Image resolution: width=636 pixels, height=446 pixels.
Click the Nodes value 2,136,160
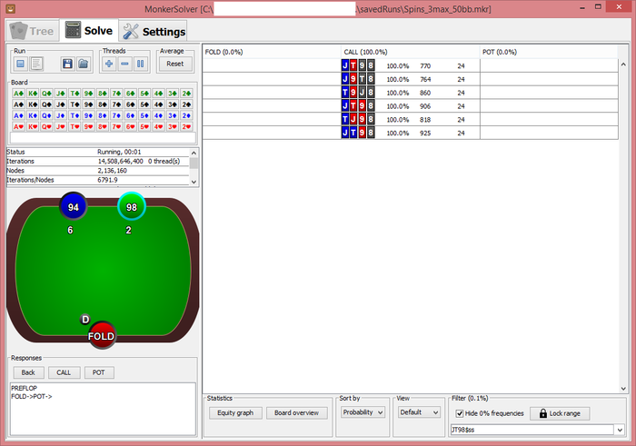click(x=113, y=171)
